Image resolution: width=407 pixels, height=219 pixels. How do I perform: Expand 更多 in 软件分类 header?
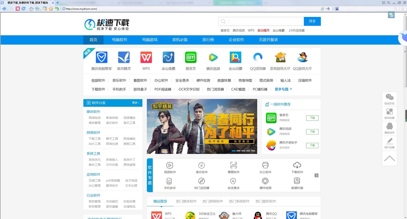click(135, 103)
